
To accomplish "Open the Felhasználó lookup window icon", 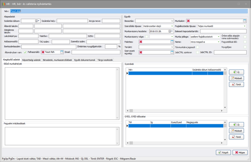I will tap(62, 52).
